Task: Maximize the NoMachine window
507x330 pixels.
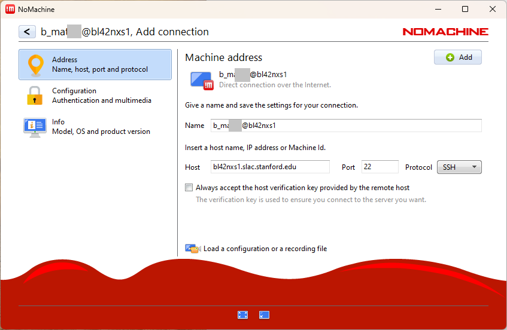Action: pos(465,9)
